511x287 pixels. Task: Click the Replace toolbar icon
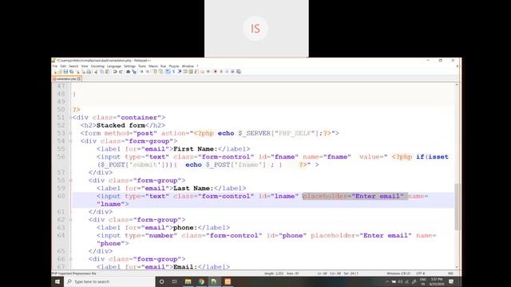tap(134, 72)
